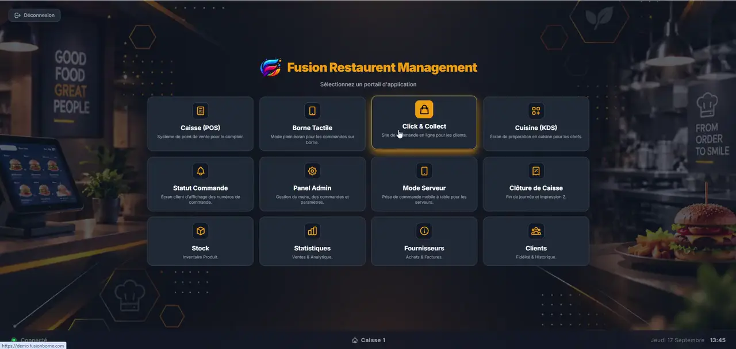Click 'Mode plein écran' borne description
Viewport: 736px width, 349px height.
pyautogui.click(x=312, y=139)
